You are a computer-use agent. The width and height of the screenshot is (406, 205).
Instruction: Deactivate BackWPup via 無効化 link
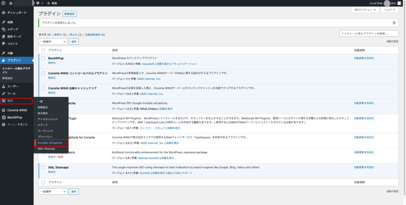pos(52,63)
